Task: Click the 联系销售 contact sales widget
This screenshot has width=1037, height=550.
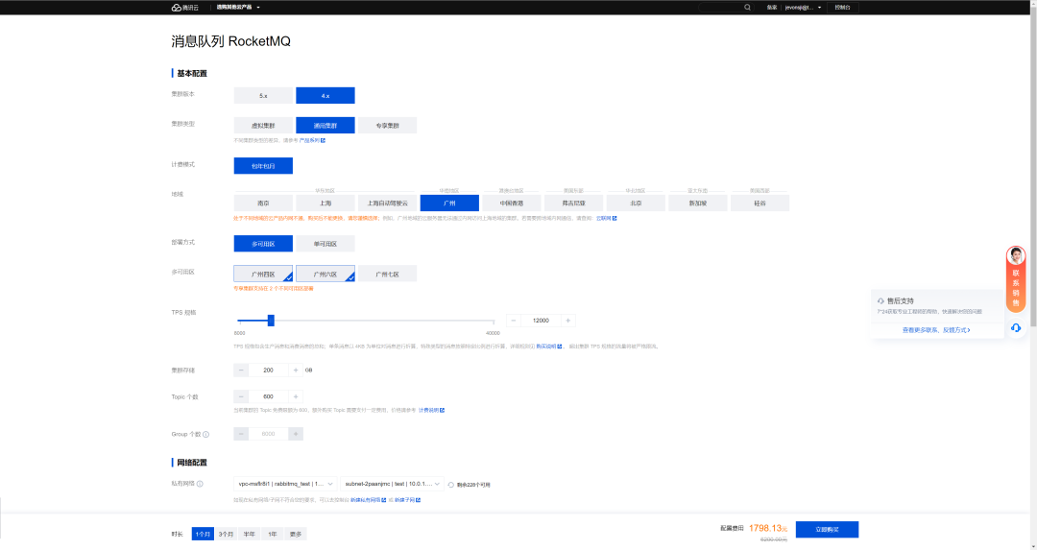Action: [x=1016, y=279]
